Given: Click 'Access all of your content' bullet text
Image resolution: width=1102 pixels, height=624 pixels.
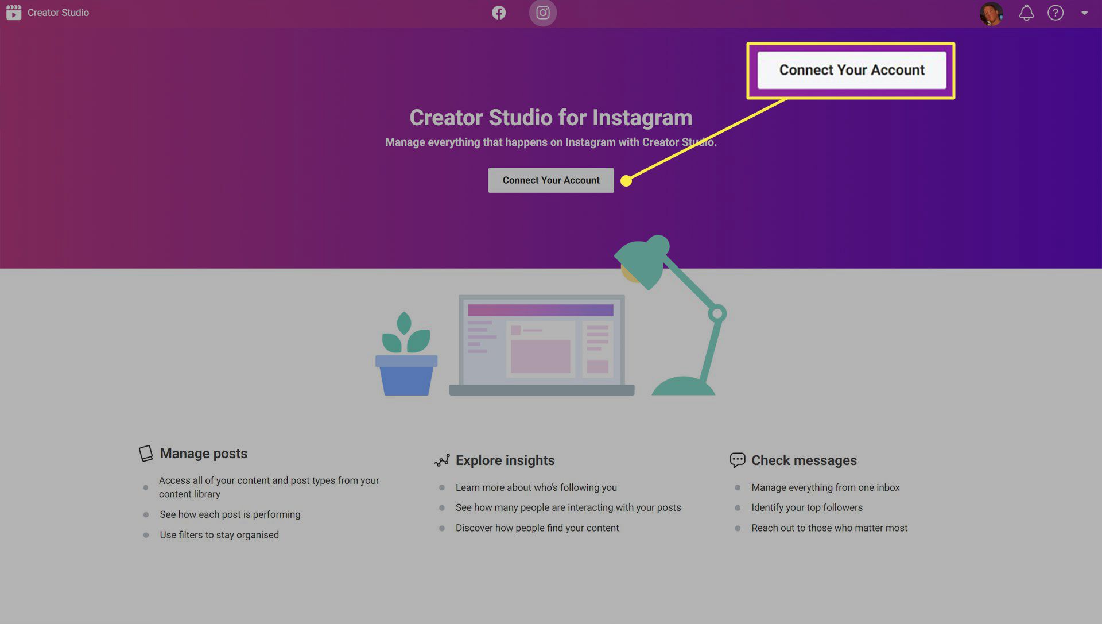Looking at the screenshot, I should point(269,487).
